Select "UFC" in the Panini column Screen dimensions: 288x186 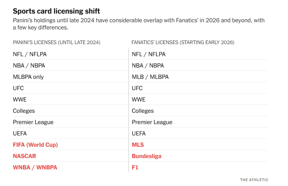point(19,88)
